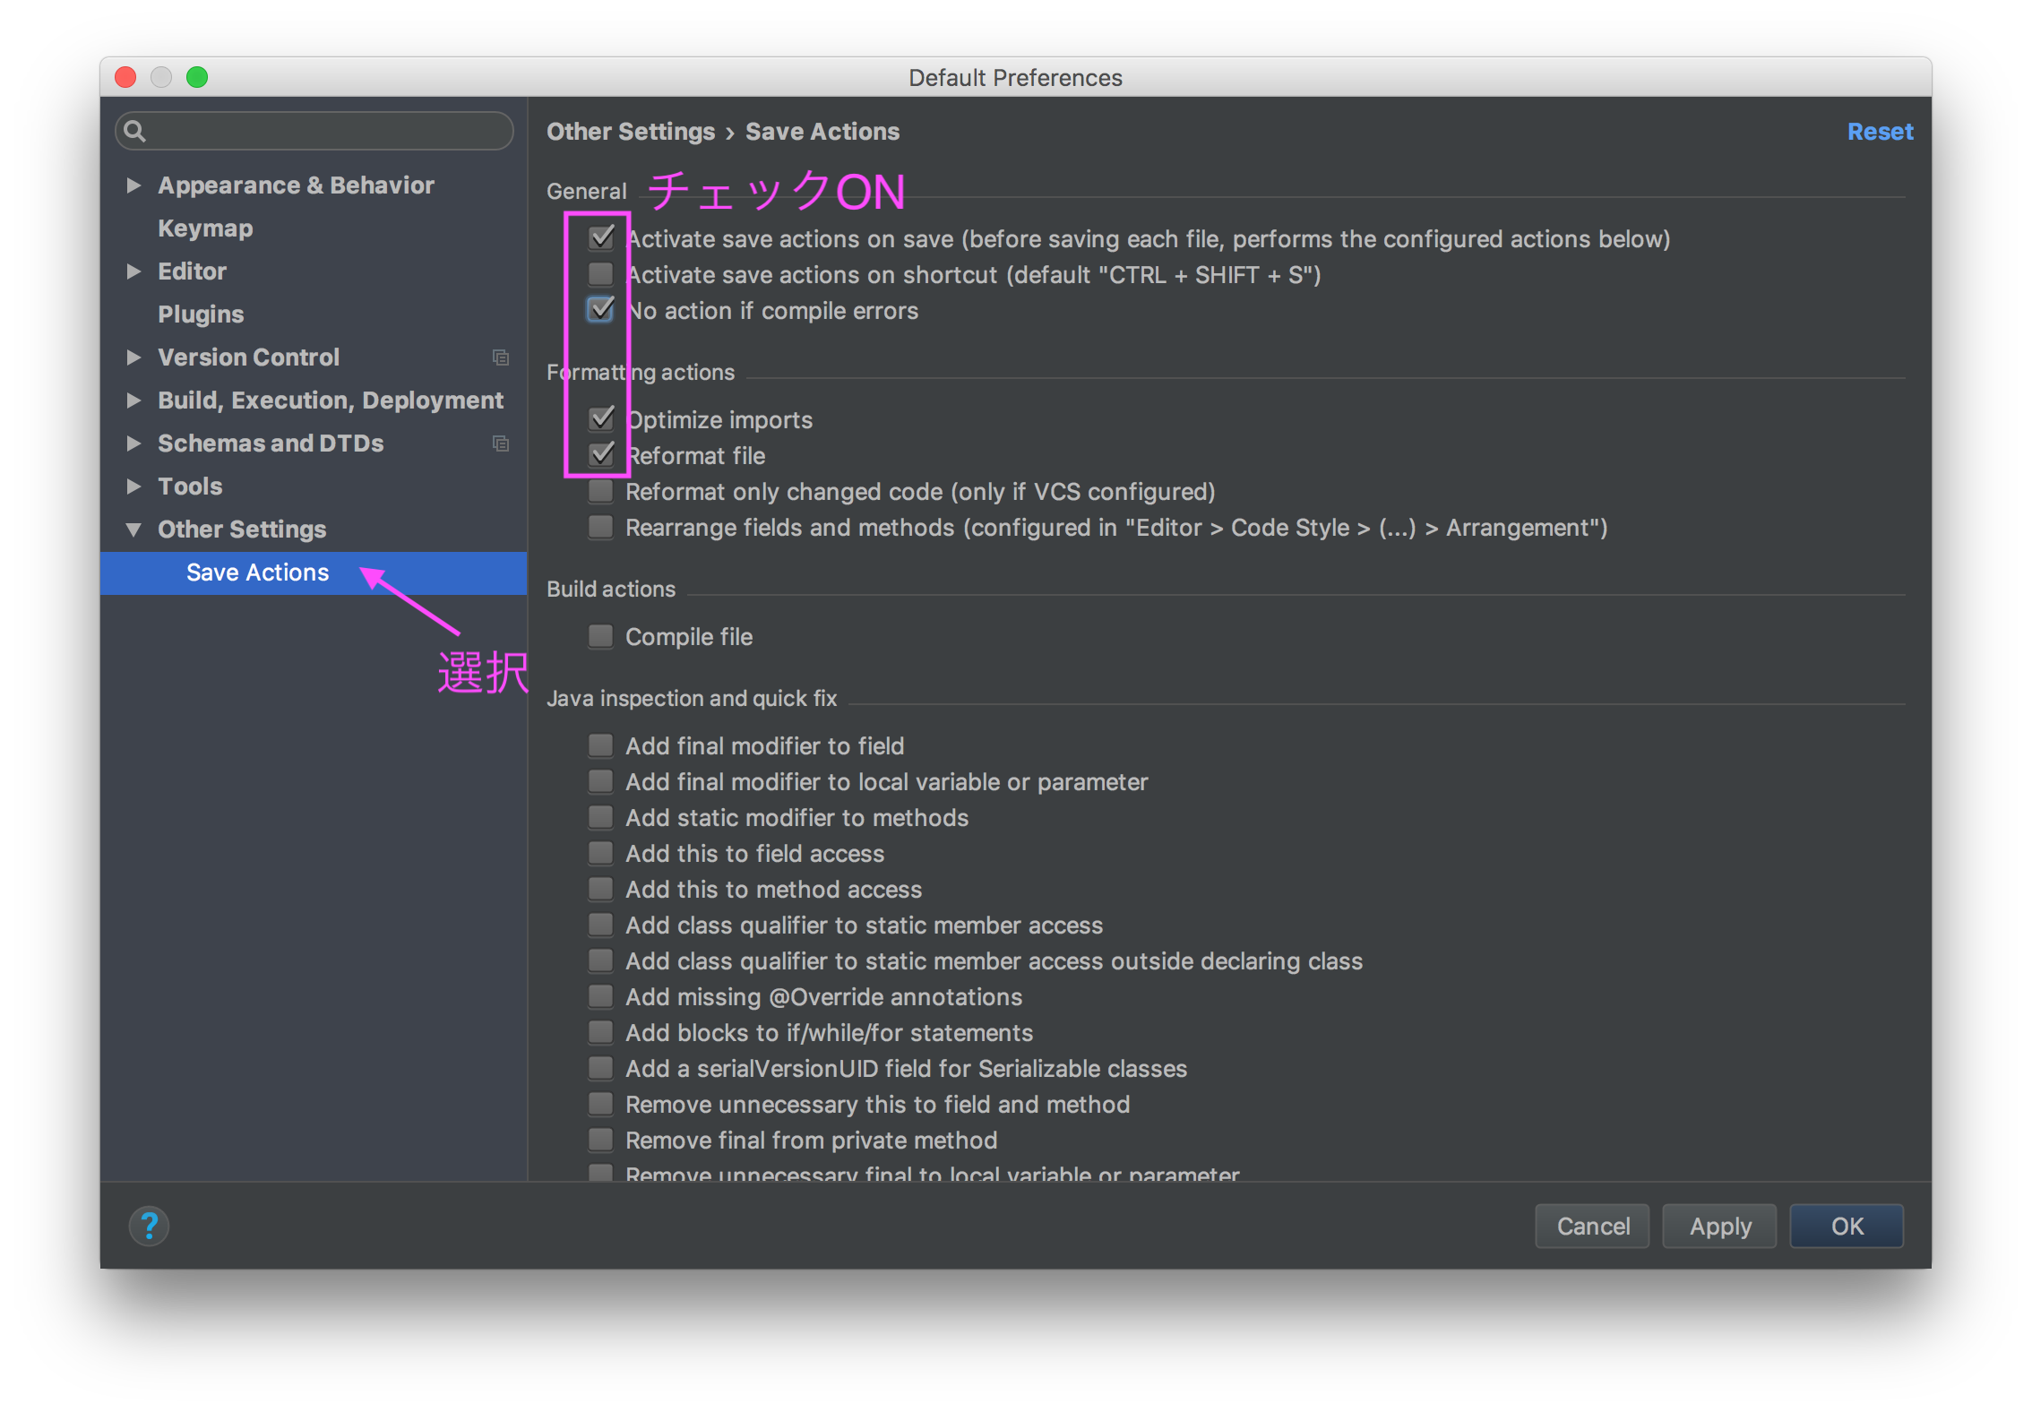Expand the Editor tree node
Image resolution: width=2032 pixels, height=1412 pixels.
click(134, 271)
